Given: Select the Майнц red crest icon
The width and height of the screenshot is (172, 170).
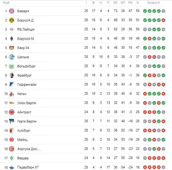Looking at the screenshot, I should click(x=12, y=140).
